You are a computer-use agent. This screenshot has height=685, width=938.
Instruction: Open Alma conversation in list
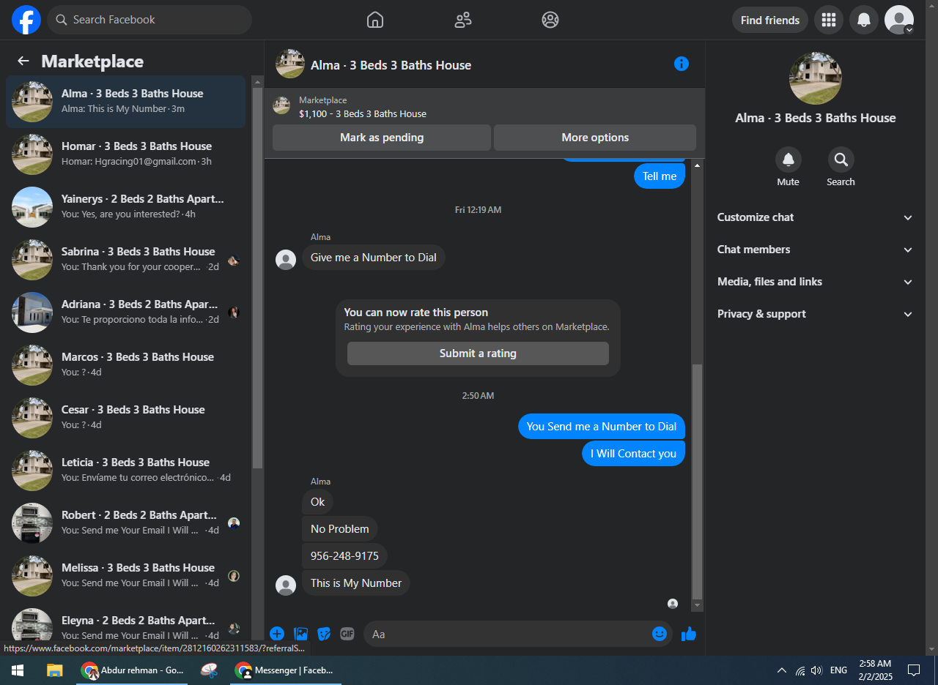click(126, 102)
